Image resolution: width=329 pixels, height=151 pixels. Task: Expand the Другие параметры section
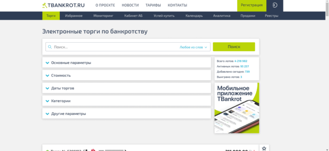click(127, 114)
